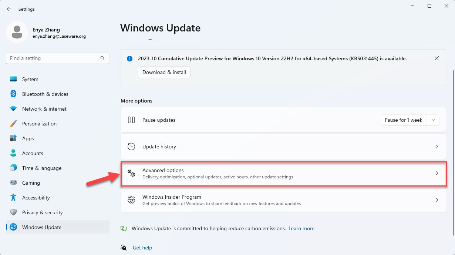The height and width of the screenshot is (255, 455).
Task: Expand the Windows Insider Program row chevron
Action: [437, 200]
